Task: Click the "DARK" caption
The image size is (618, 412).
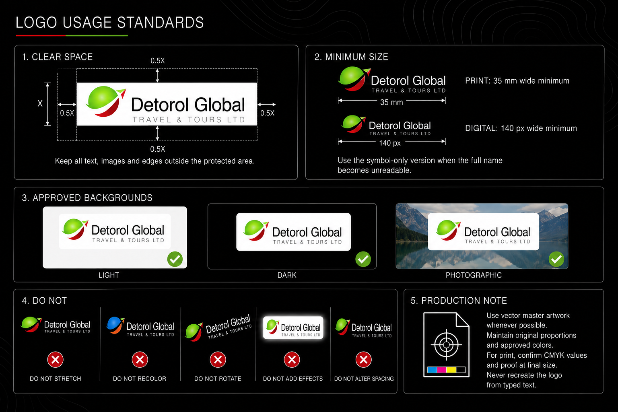Action: click(287, 275)
